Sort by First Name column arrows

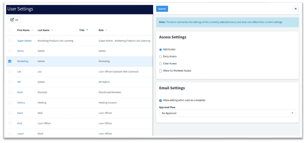click(32, 30)
